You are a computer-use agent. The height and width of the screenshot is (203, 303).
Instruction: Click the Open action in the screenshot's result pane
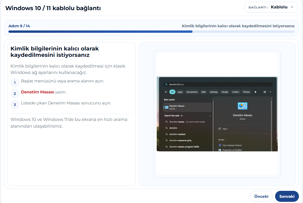coord(223,129)
